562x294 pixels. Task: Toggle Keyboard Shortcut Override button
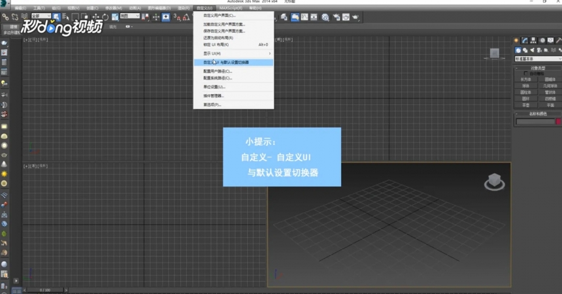[166, 17]
